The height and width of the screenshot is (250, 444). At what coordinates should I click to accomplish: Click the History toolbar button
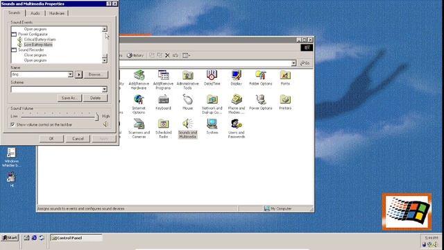[x=135, y=56]
